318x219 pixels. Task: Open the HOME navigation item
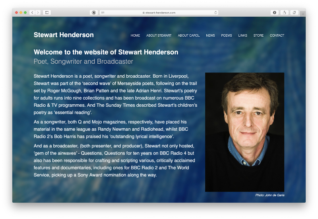[x=135, y=35]
